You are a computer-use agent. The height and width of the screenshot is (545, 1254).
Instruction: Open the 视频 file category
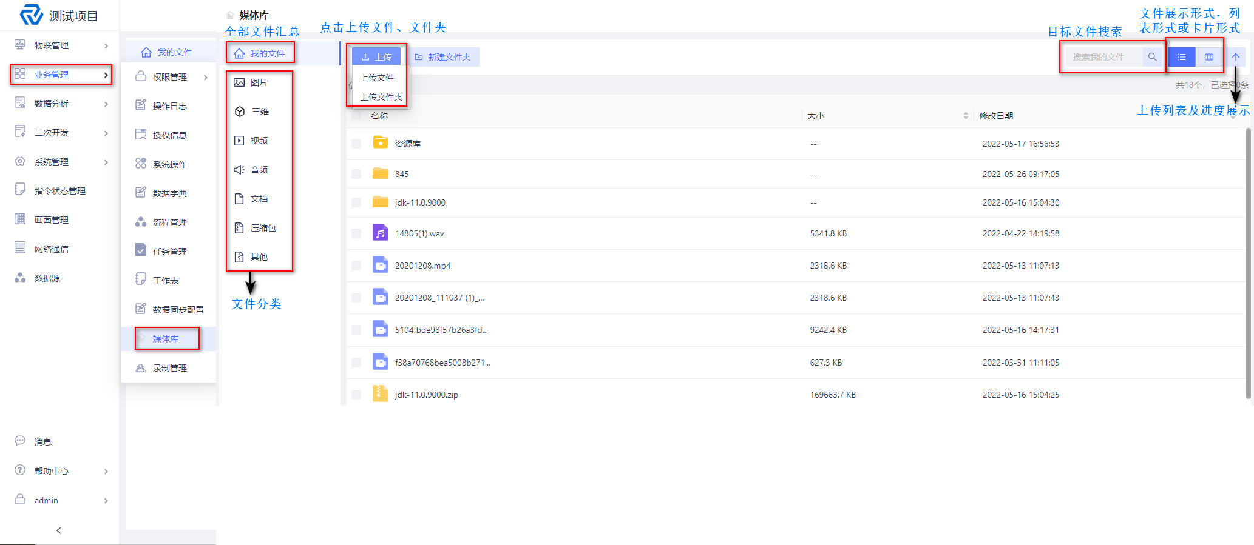click(x=259, y=141)
